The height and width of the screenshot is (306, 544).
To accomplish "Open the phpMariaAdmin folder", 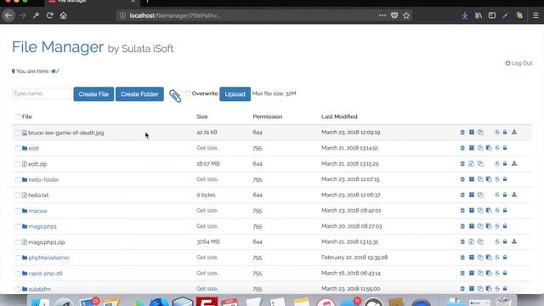I will [x=49, y=258].
